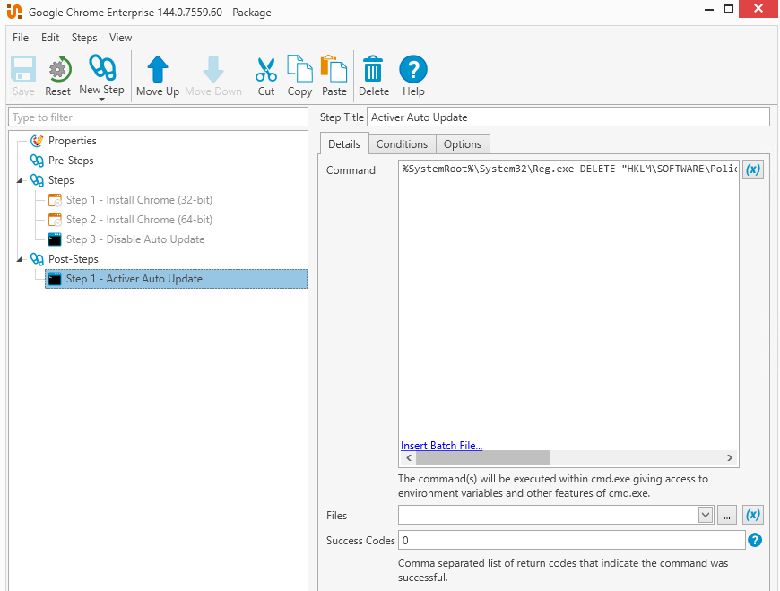Viewport: 780px width, 591px height.
Task: Click the Step Title input field
Action: pos(568,117)
